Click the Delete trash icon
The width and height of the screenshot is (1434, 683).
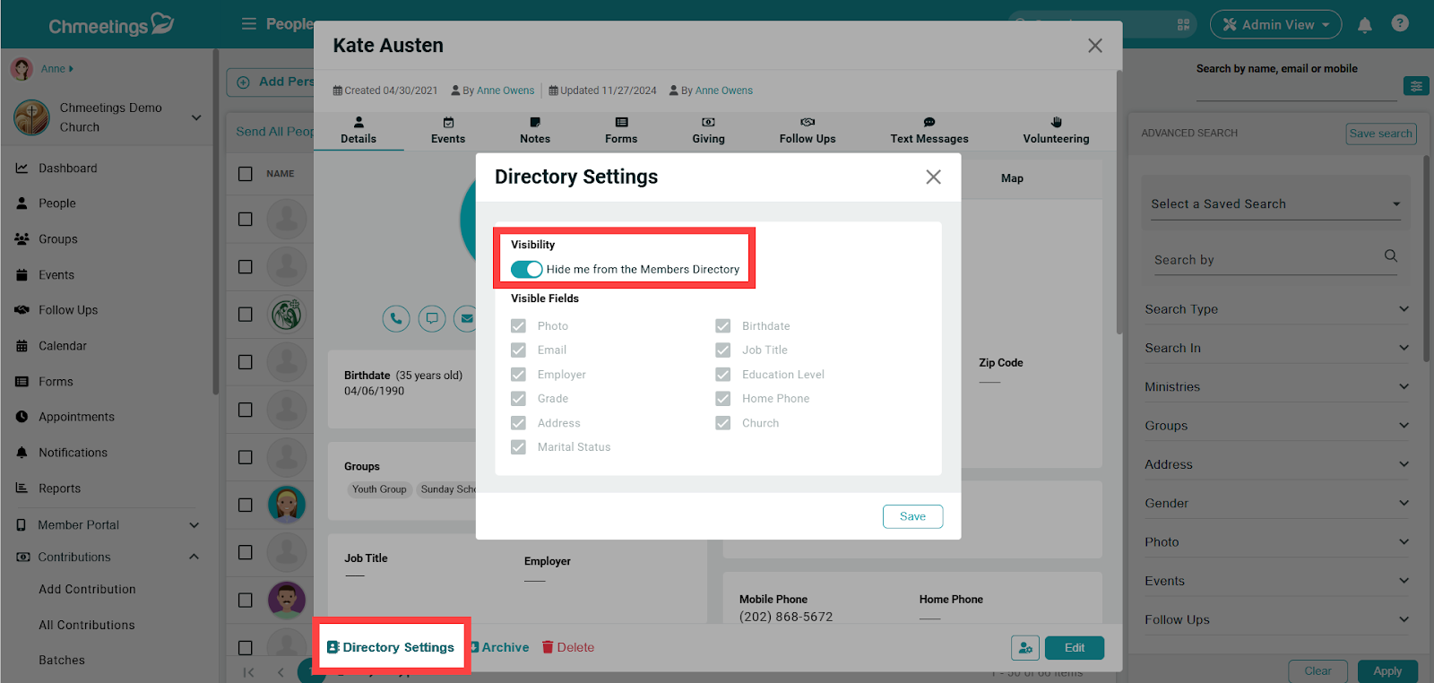tap(548, 647)
